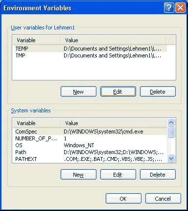Click the Path value D:\WINDOWS\system32;D:\WINDOWS
This screenshot has height=211, width=188.
pyautogui.click(x=114, y=152)
